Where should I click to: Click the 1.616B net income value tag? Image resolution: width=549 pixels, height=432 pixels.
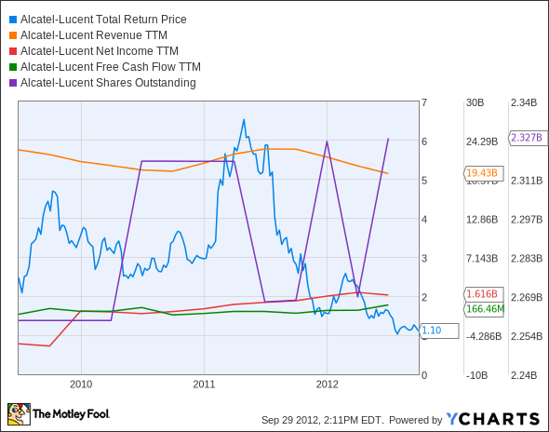pos(483,293)
